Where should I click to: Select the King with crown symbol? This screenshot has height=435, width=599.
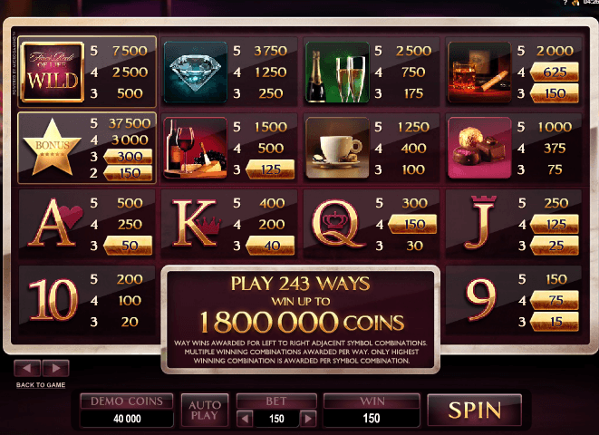tap(197, 223)
